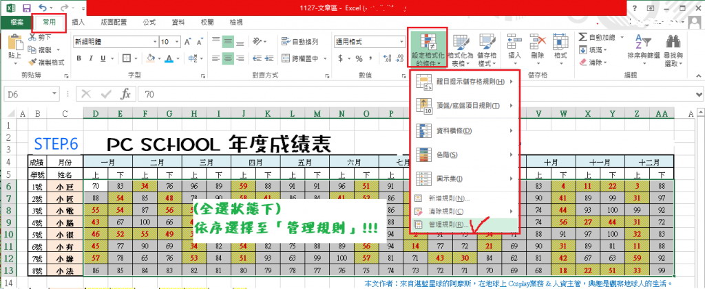Screen dimensions: 705x289
Task: Open 頂端/底端項目規則 submenu
Action: [x=465, y=106]
